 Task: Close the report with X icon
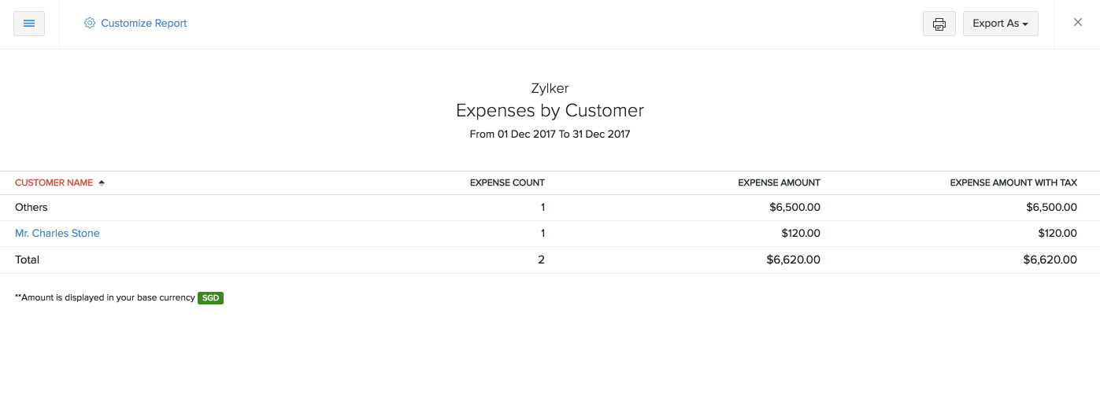[x=1078, y=23]
